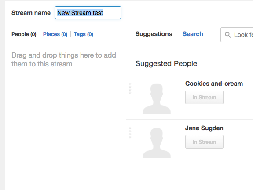Click the In Stream button for Jane Sugden

pyautogui.click(x=204, y=142)
